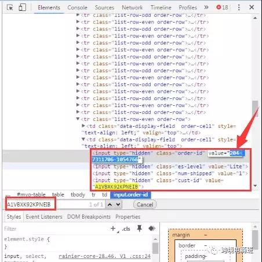Open rainier-core css source link
Image resolution: width=262 pixels, height=262 pixels.
(104, 256)
